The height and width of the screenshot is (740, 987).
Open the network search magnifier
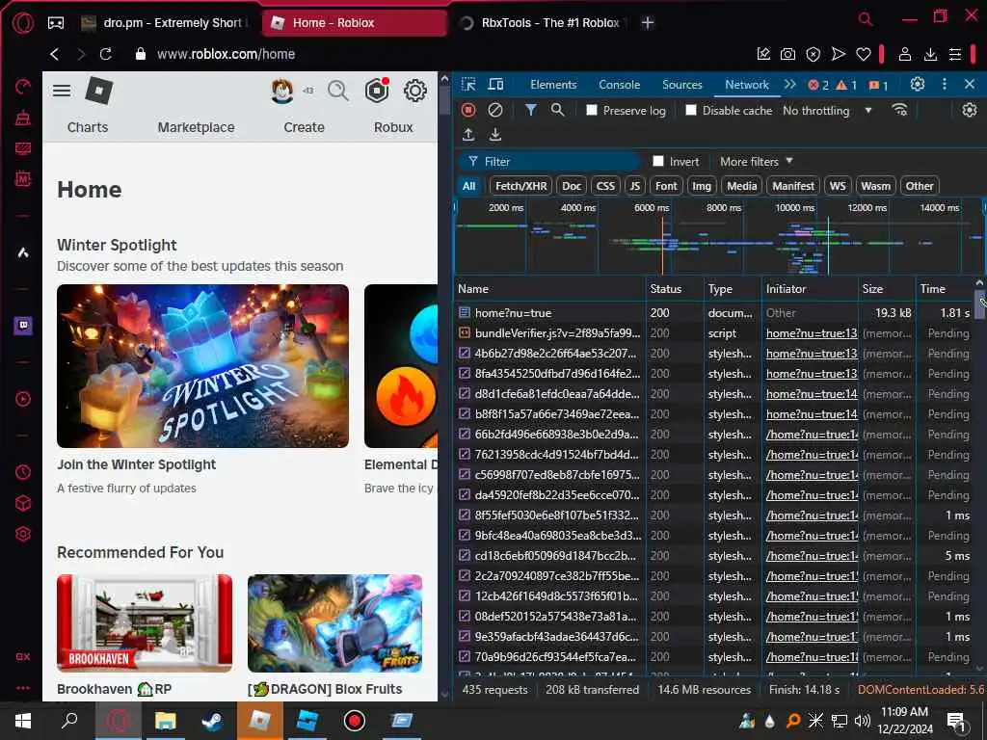[557, 110]
